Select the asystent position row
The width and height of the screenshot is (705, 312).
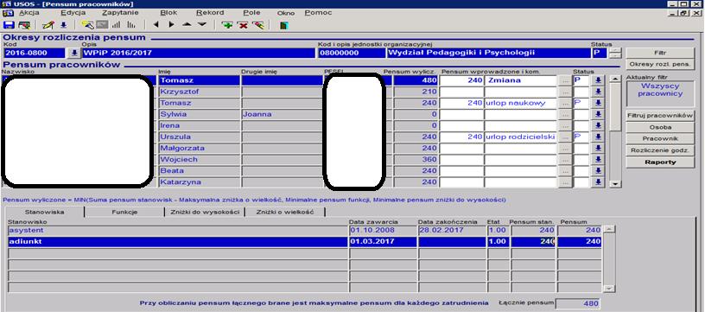coord(304,230)
